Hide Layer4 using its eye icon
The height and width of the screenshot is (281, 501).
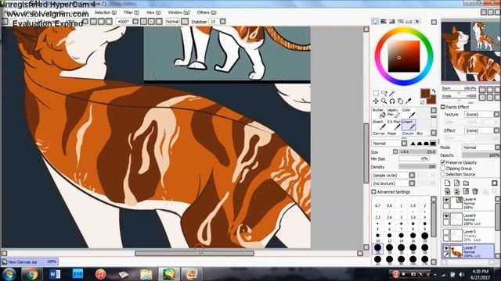446,200
